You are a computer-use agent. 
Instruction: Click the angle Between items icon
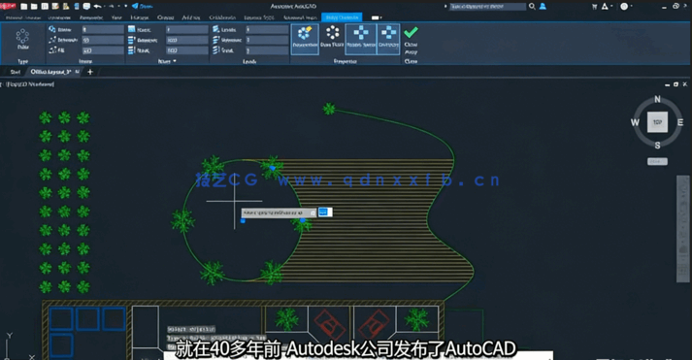click(x=52, y=40)
